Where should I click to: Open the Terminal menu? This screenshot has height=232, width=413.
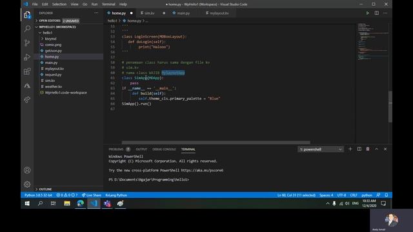pyautogui.click(x=108, y=5)
